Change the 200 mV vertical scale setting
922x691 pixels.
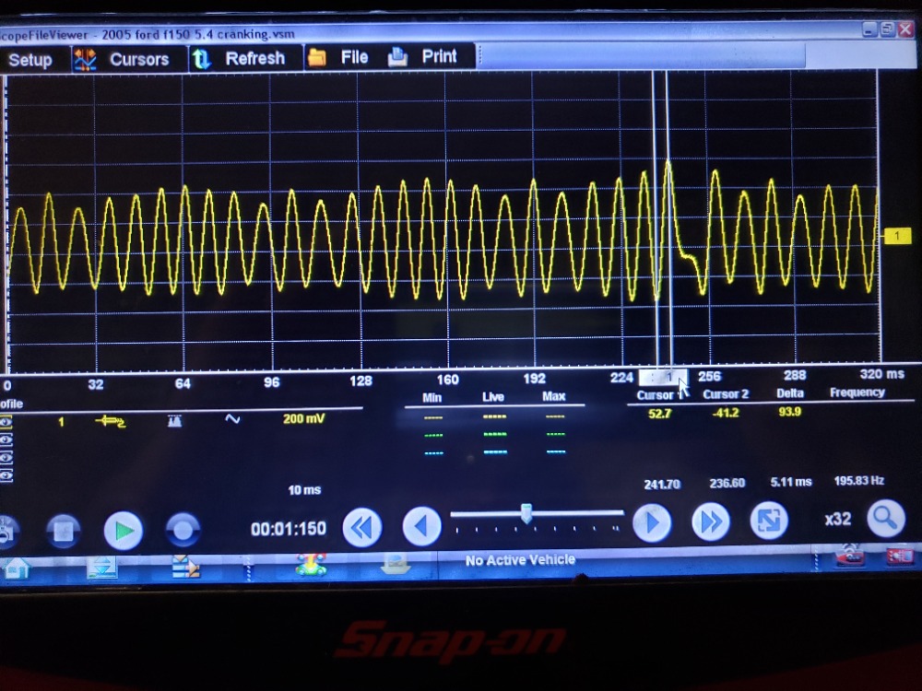click(303, 418)
